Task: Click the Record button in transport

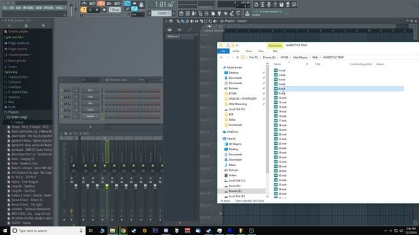Action: [x=104, y=10]
